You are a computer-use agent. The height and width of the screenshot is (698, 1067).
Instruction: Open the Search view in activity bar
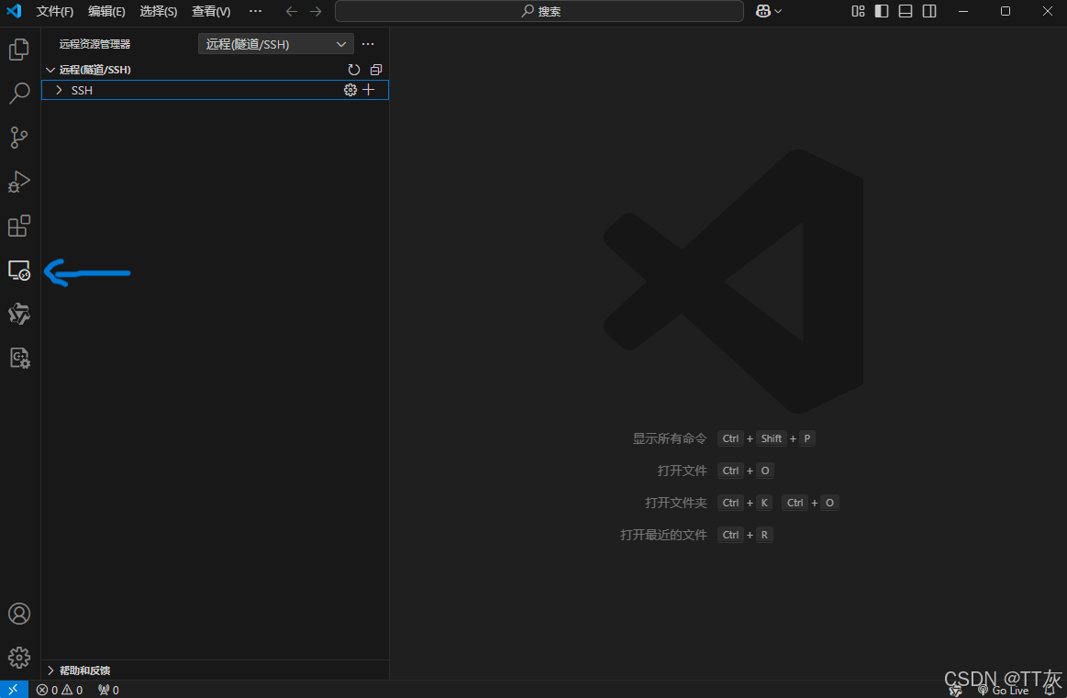[19, 94]
